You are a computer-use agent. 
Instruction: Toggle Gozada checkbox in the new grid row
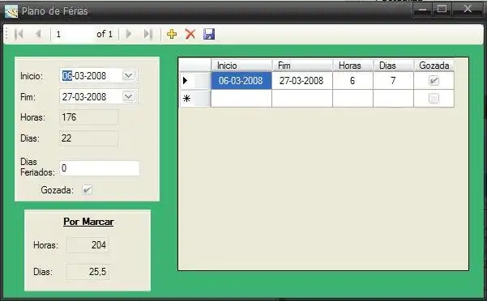434,99
